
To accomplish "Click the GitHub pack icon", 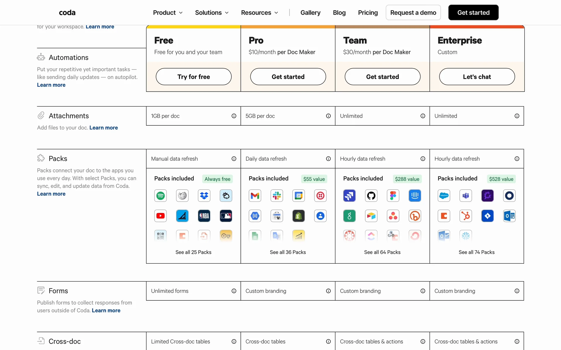I will pyautogui.click(x=371, y=196).
